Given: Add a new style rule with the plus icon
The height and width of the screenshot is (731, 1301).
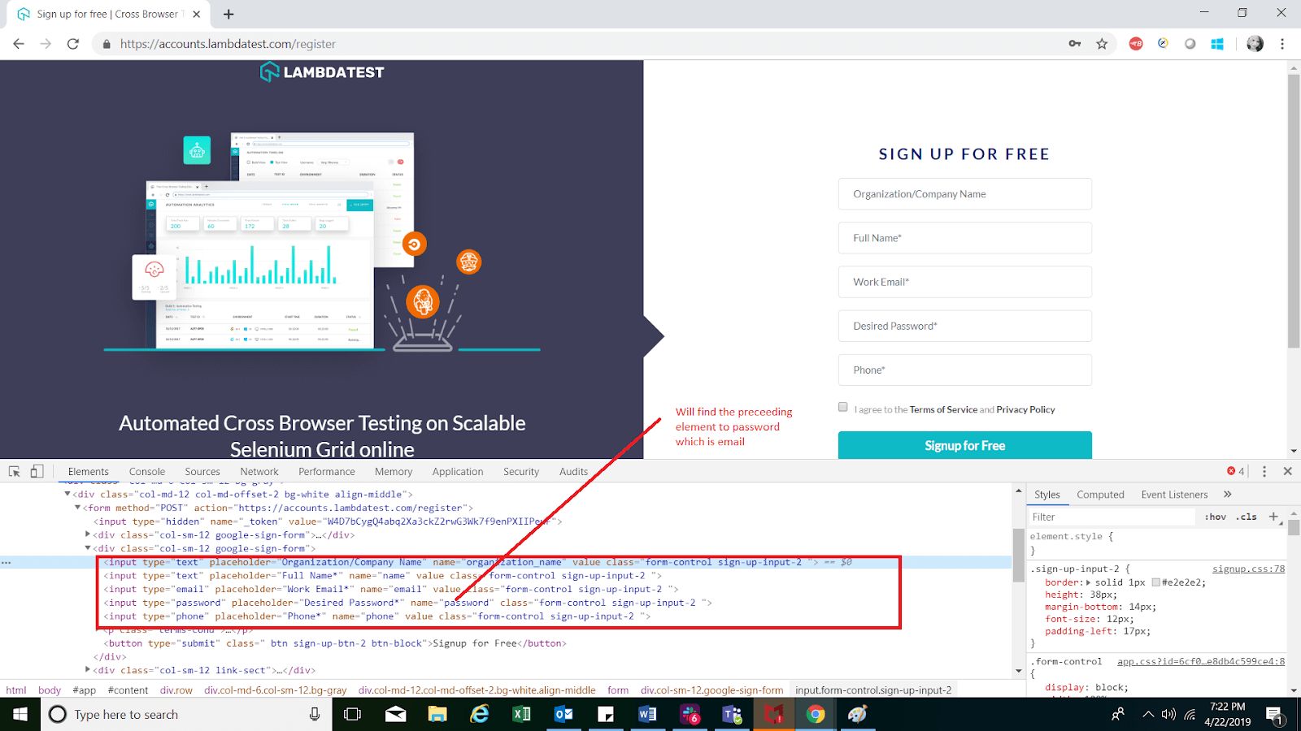Looking at the screenshot, I should pos(1274,517).
